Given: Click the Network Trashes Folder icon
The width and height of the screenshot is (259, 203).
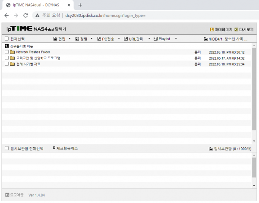Looking at the screenshot, I should [x=12, y=52].
